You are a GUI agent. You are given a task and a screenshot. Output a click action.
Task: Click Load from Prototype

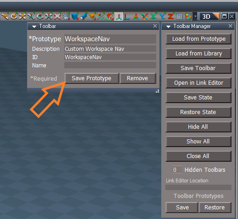click(x=198, y=39)
